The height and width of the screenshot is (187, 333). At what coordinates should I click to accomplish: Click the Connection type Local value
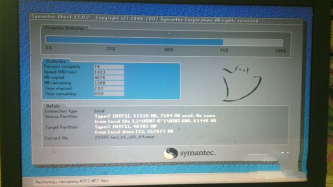pos(99,111)
